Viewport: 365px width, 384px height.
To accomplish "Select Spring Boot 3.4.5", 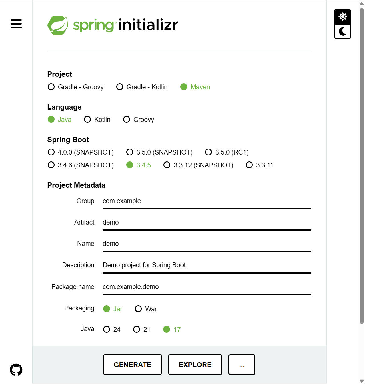I will tap(139, 165).
